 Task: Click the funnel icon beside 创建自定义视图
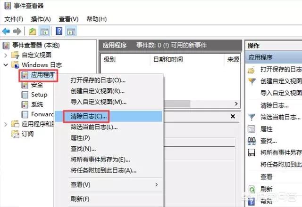coord(252,81)
